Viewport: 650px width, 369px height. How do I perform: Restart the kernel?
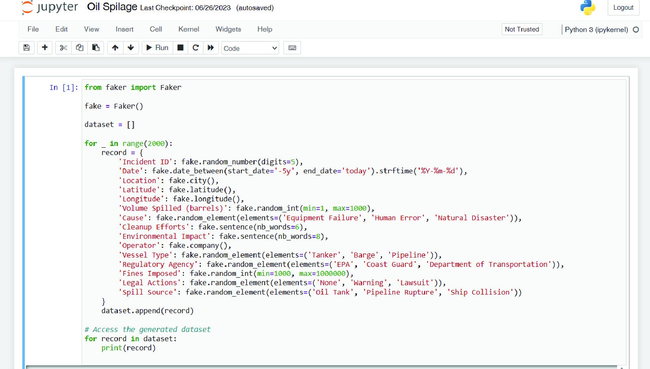pyautogui.click(x=195, y=48)
